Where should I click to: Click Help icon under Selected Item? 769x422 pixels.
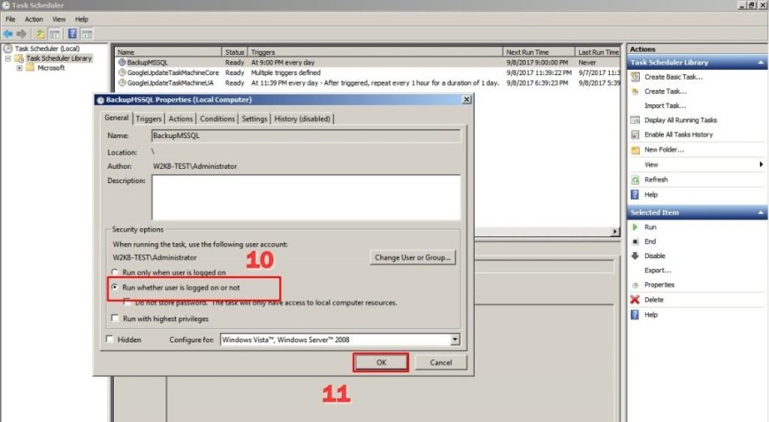(636, 315)
